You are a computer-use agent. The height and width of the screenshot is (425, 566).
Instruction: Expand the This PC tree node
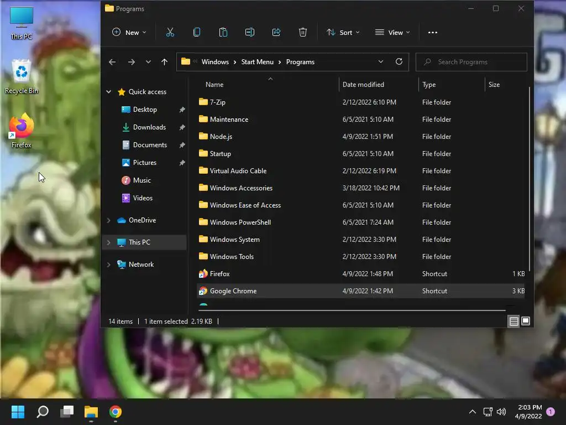(109, 242)
